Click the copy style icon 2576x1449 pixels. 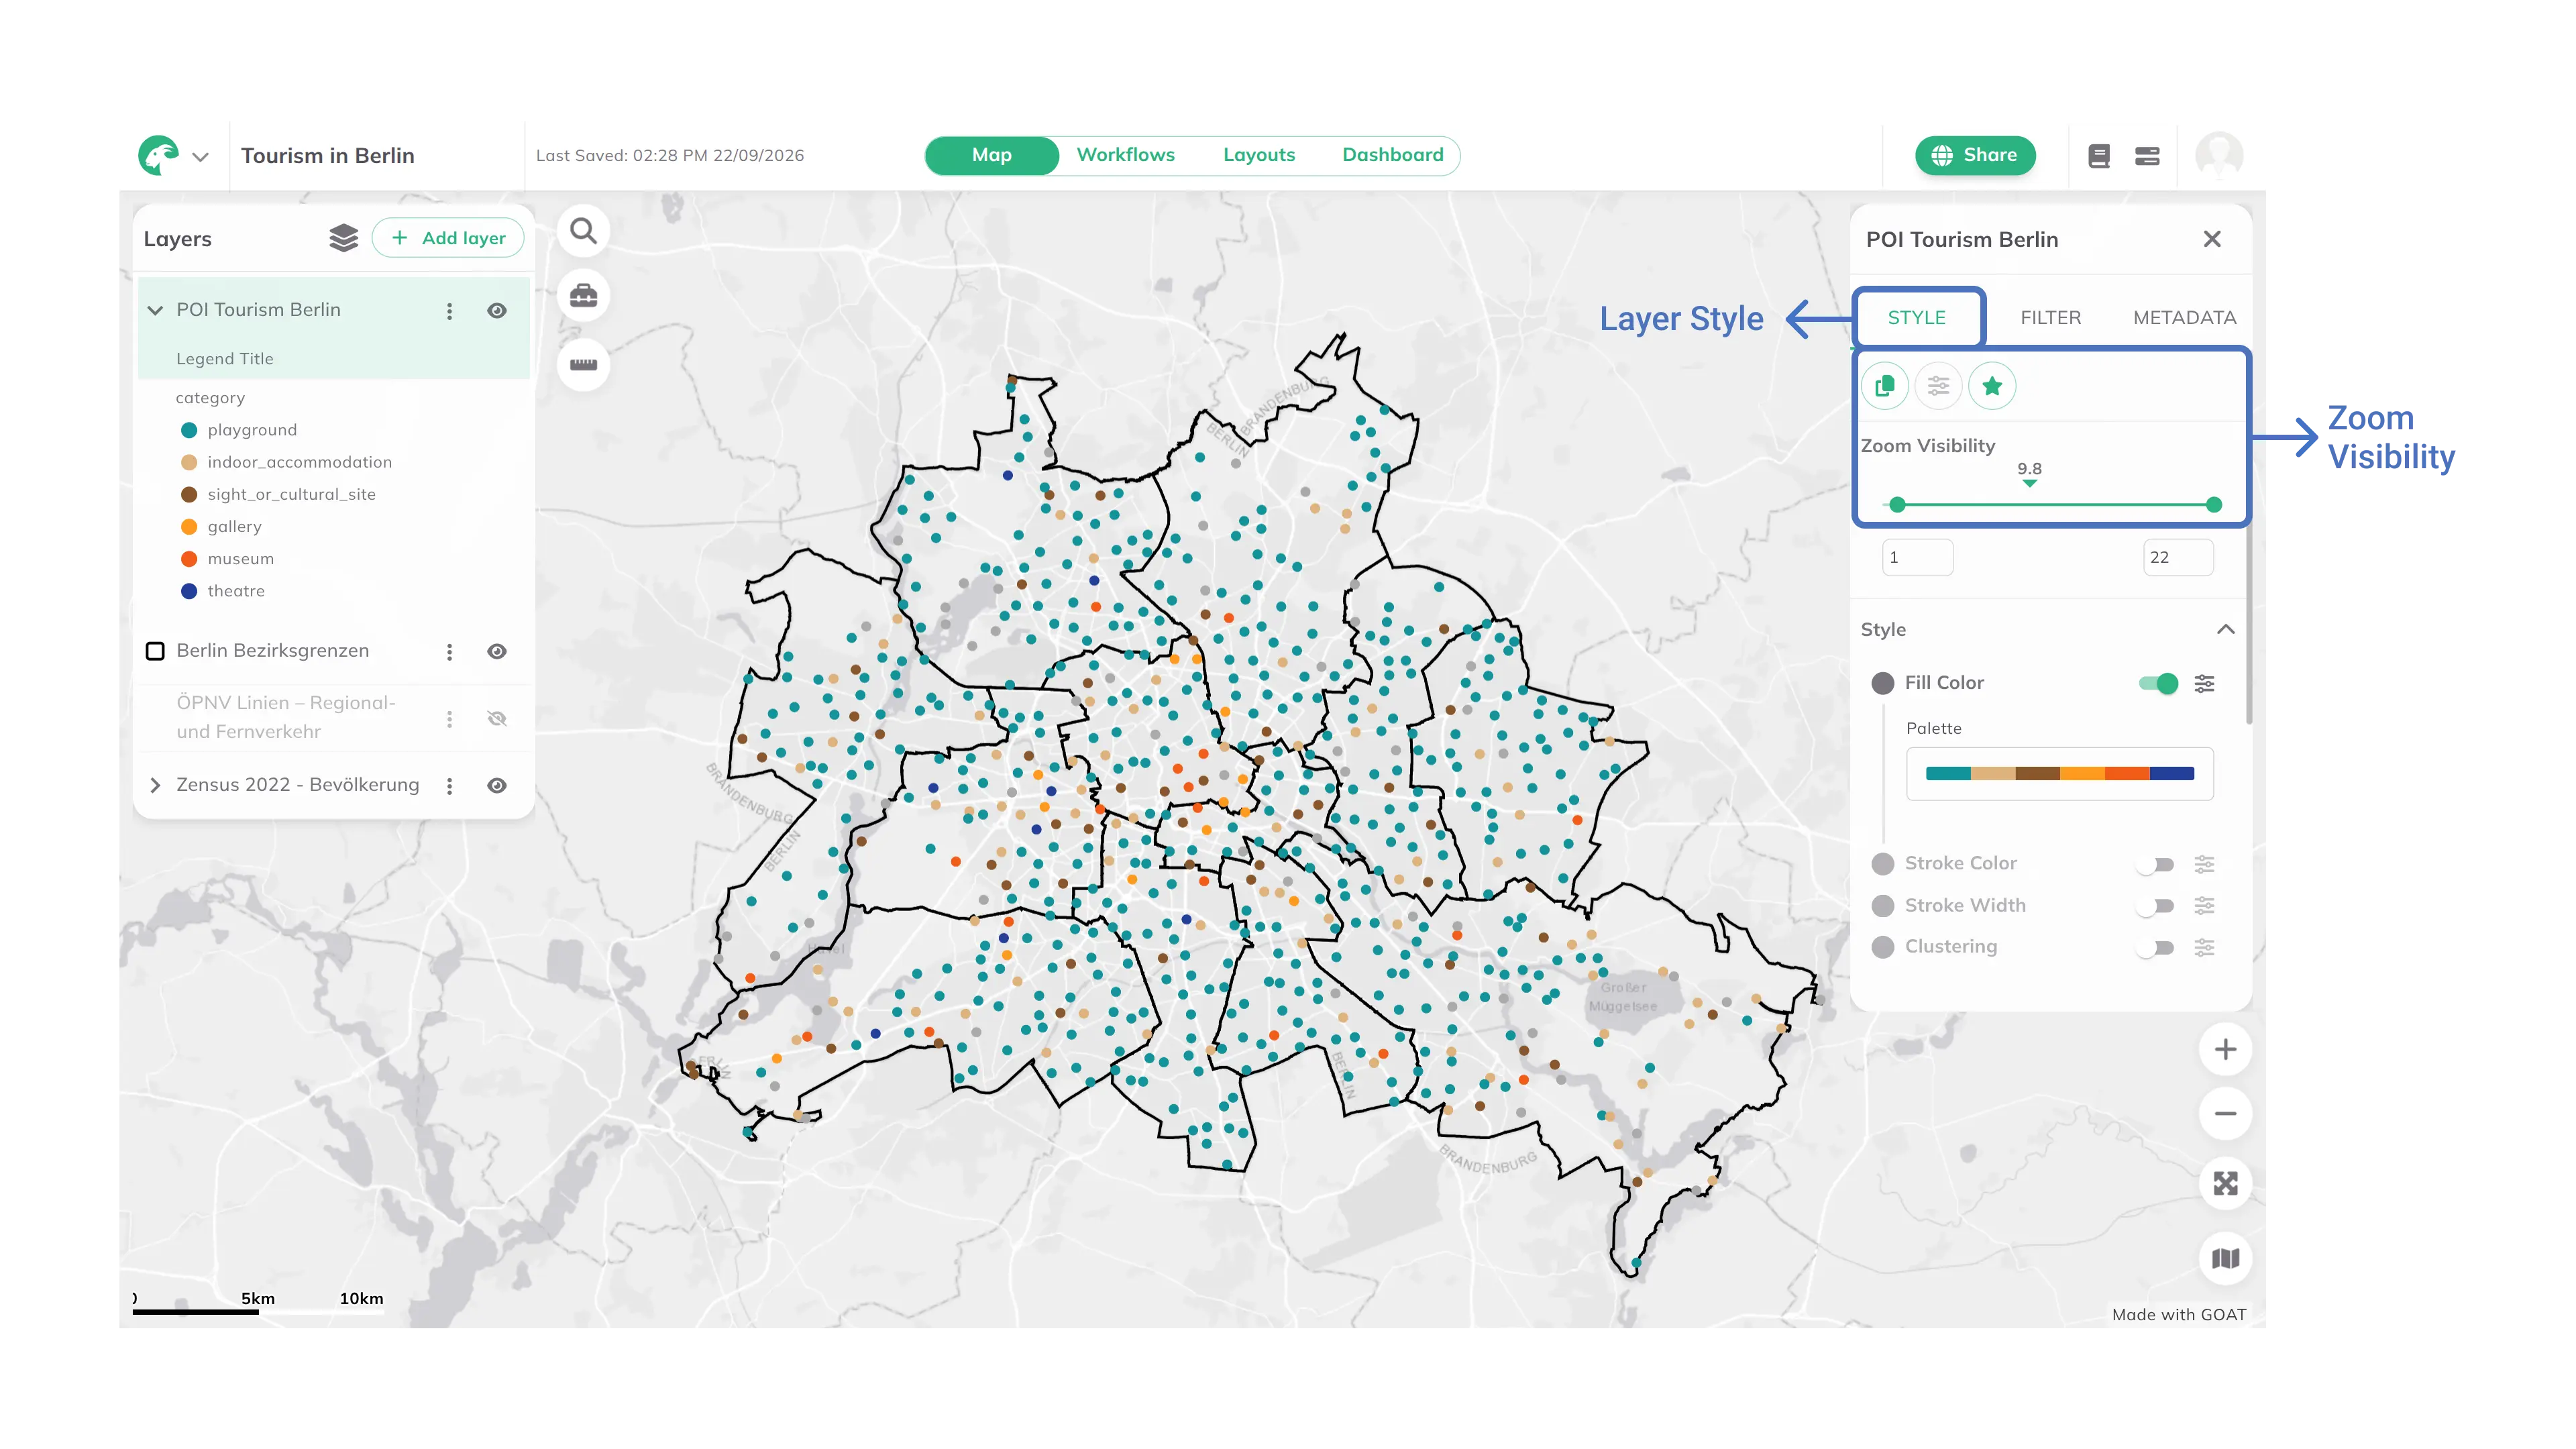coord(1885,386)
